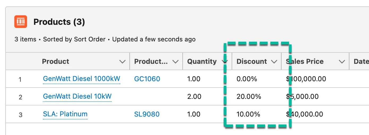This screenshot has width=369, height=135.
Task: Open the Quantity column dropdown chevron
Action: point(225,62)
